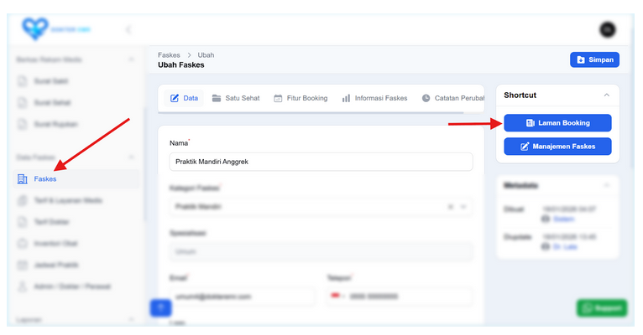Expand the Laporan sidebar section
Image resolution: width=643 pixels, height=335 pixels.
tap(131, 319)
